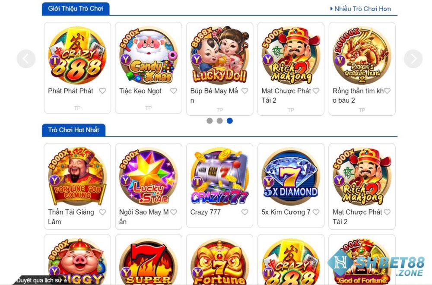The image size is (432, 285).
Task: Jump to first carousel page dot
Action: [x=210, y=120]
